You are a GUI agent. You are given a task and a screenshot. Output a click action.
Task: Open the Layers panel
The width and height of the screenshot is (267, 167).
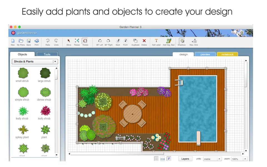(185, 159)
